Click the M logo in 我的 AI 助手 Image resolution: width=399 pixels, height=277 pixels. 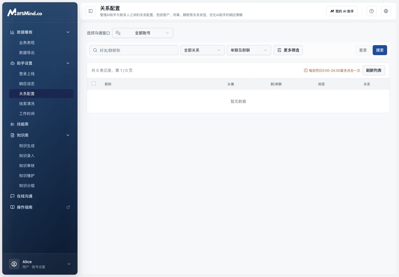tap(332, 11)
